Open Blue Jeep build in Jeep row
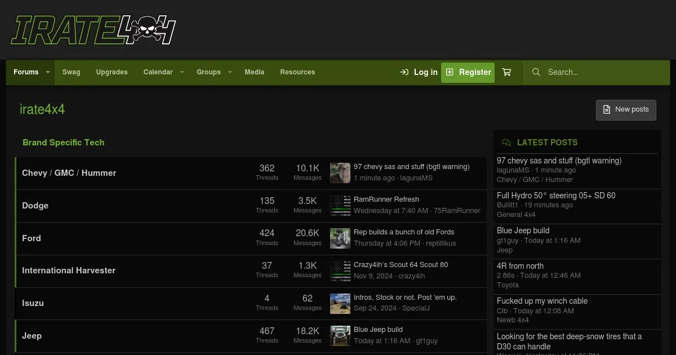The height and width of the screenshot is (355, 676). [x=378, y=330]
